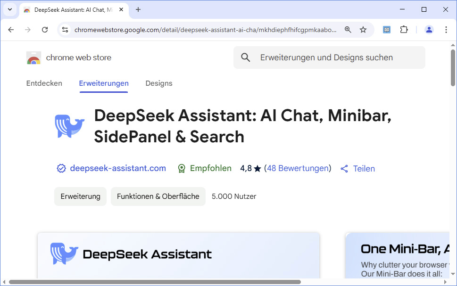Viewport: 457px width, 286px height.
Task: Open the One Mini-Bar screenshot thumbnail
Action: coord(398,255)
